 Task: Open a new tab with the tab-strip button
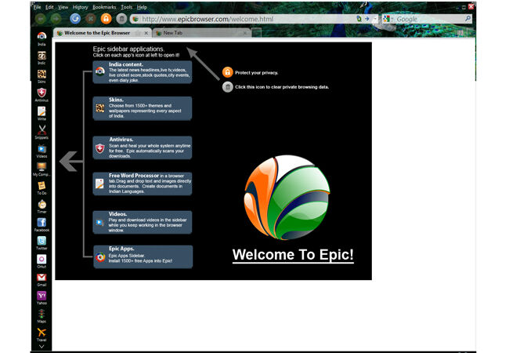(256, 33)
